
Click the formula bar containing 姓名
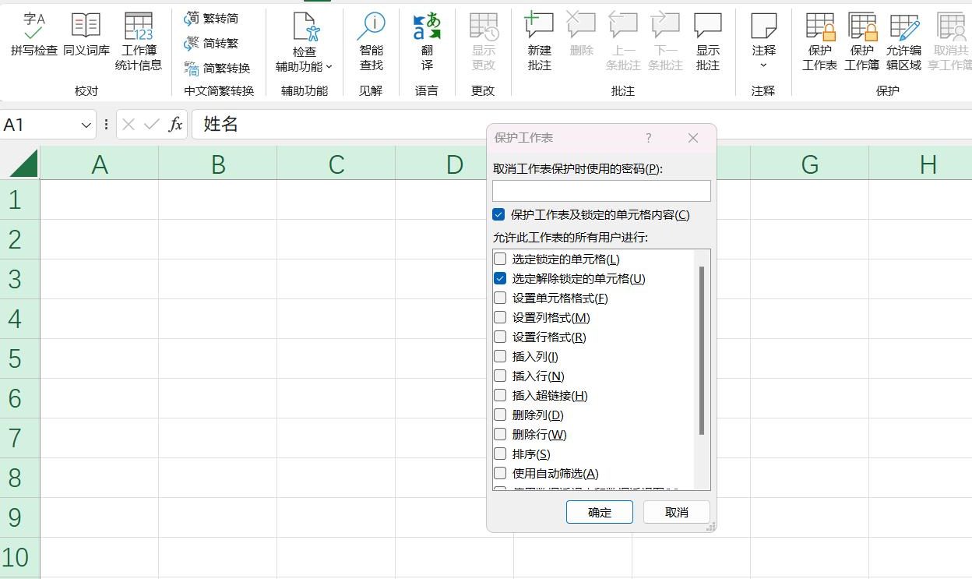pyautogui.click(x=581, y=125)
